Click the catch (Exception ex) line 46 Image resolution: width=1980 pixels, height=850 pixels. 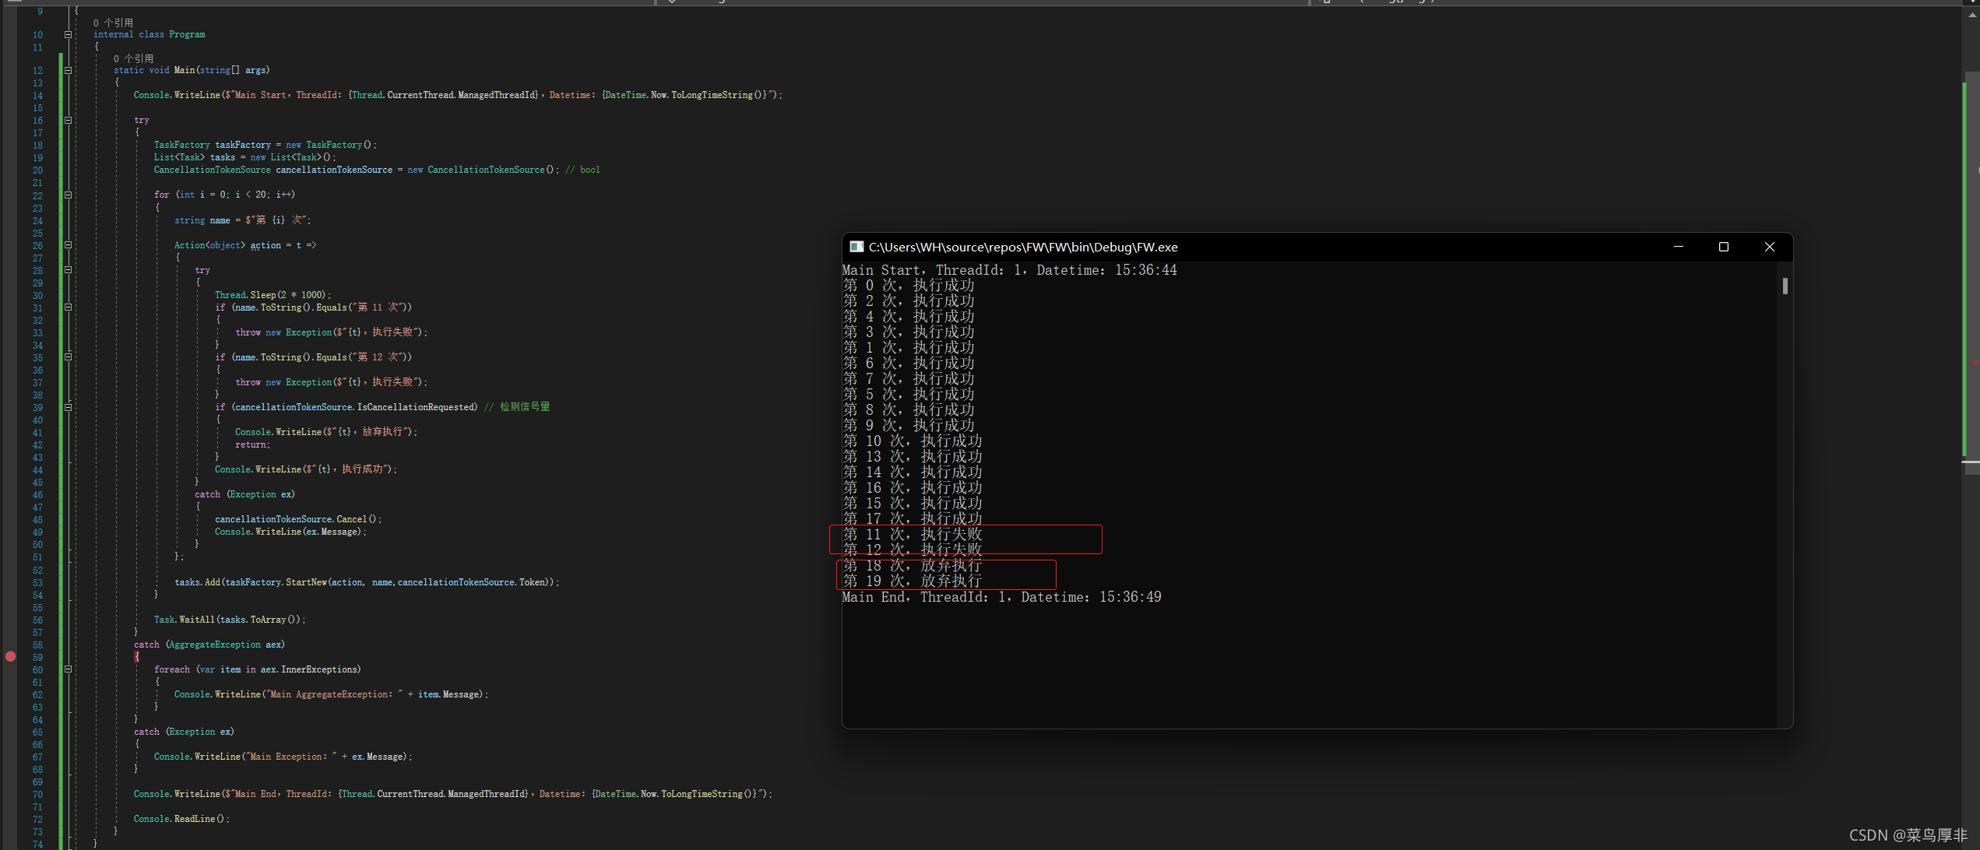pyautogui.click(x=244, y=494)
